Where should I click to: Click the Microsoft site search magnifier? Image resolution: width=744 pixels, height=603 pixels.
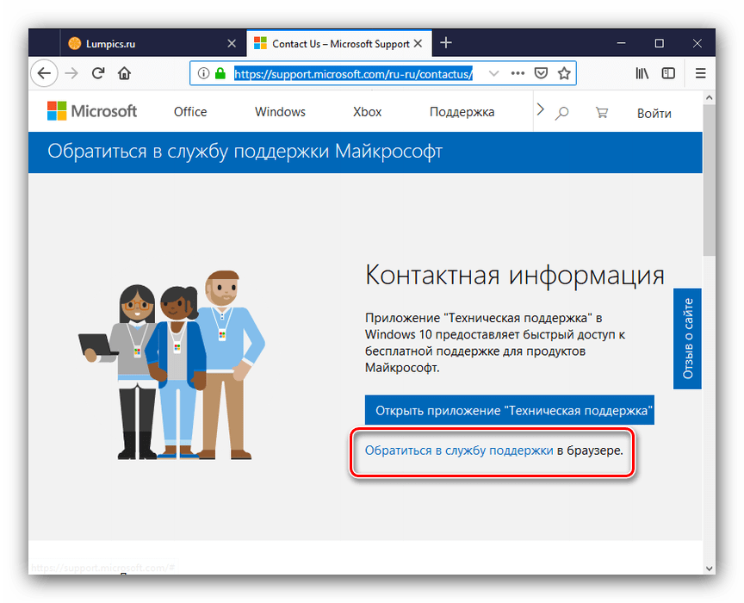tap(562, 112)
